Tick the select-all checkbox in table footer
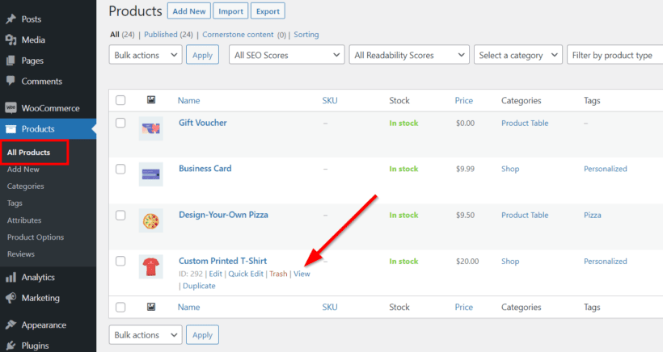Image resolution: width=663 pixels, height=352 pixels. (120, 307)
